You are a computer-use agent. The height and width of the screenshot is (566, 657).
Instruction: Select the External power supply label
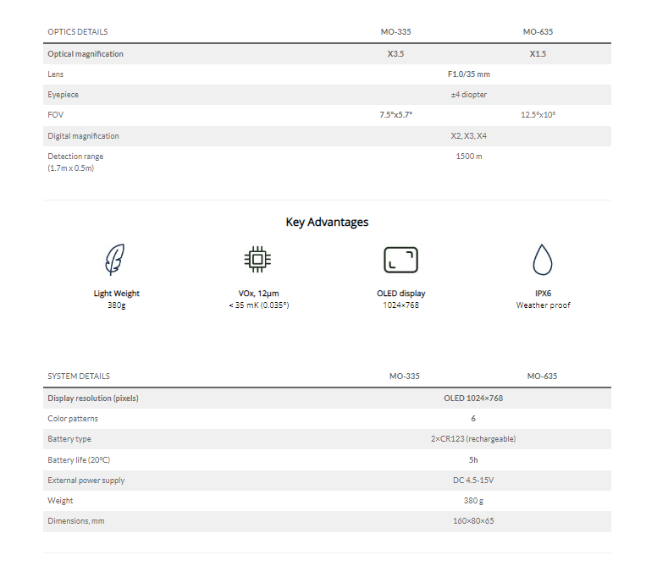86,481
